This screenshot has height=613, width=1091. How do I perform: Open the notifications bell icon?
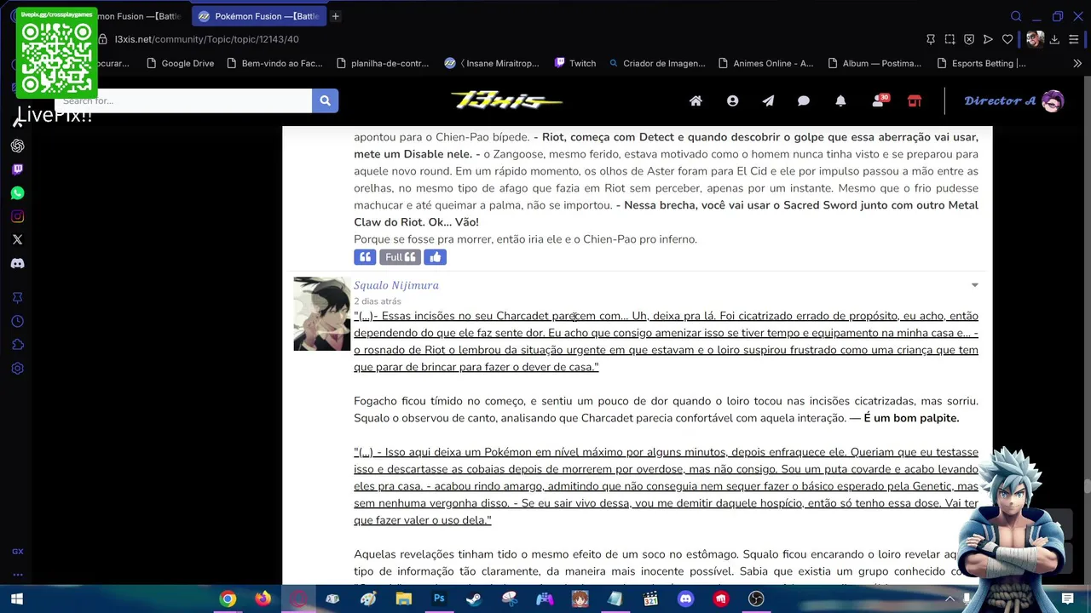840,100
